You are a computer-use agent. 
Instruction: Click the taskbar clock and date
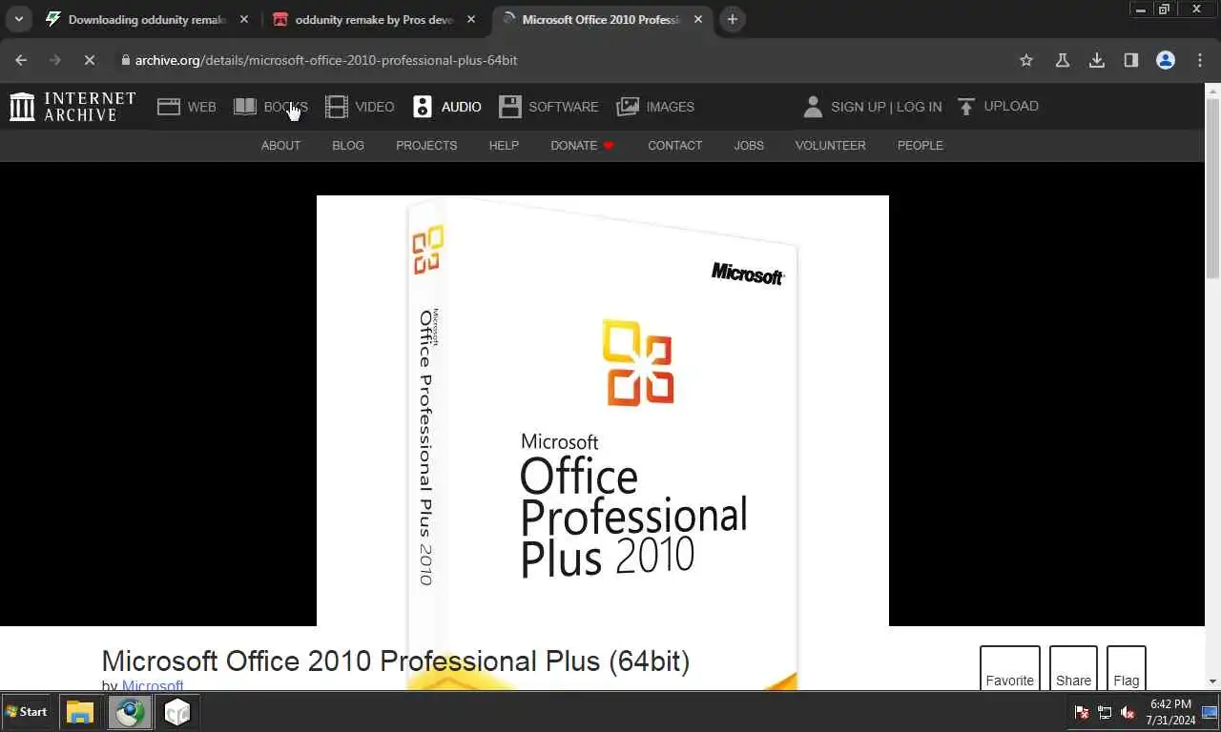tap(1169, 711)
